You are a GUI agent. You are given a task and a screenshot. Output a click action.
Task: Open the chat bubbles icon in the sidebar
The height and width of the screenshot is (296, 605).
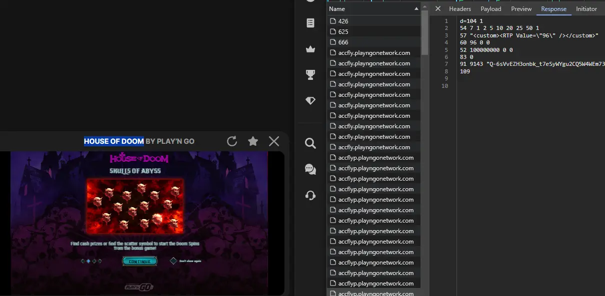click(310, 169)
